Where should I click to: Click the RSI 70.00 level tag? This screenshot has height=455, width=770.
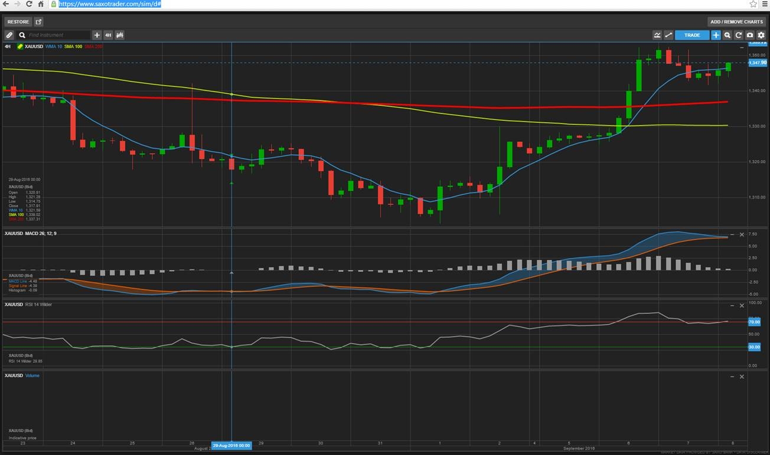[754, 322]
